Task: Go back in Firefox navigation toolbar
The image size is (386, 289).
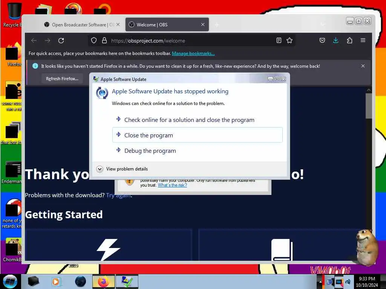Action: pyautogui.click(x=34, y=41)
